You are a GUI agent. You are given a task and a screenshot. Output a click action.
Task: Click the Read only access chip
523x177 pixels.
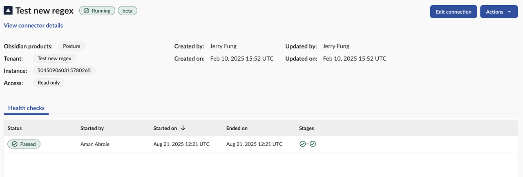(x=49, y=83)
